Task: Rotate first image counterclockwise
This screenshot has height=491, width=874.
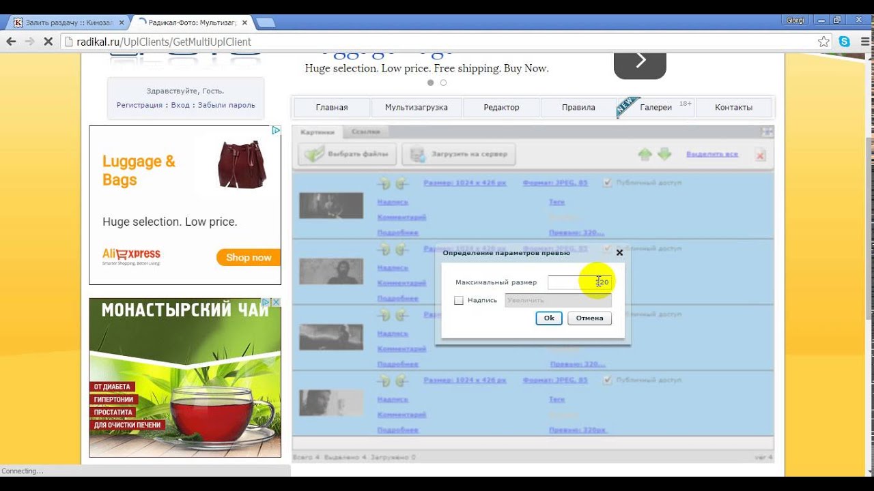Action: [x=385, y=183]
